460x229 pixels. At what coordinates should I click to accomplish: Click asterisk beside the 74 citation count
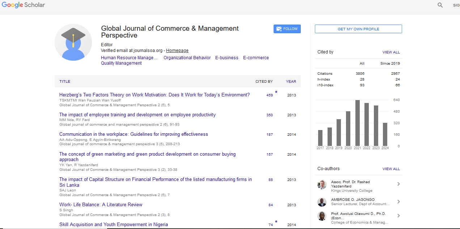(x=276, y=222)
